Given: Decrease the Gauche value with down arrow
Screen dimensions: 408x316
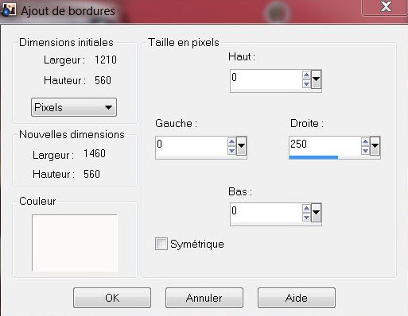Looking at the screenshot, I should tap(231, 151).
